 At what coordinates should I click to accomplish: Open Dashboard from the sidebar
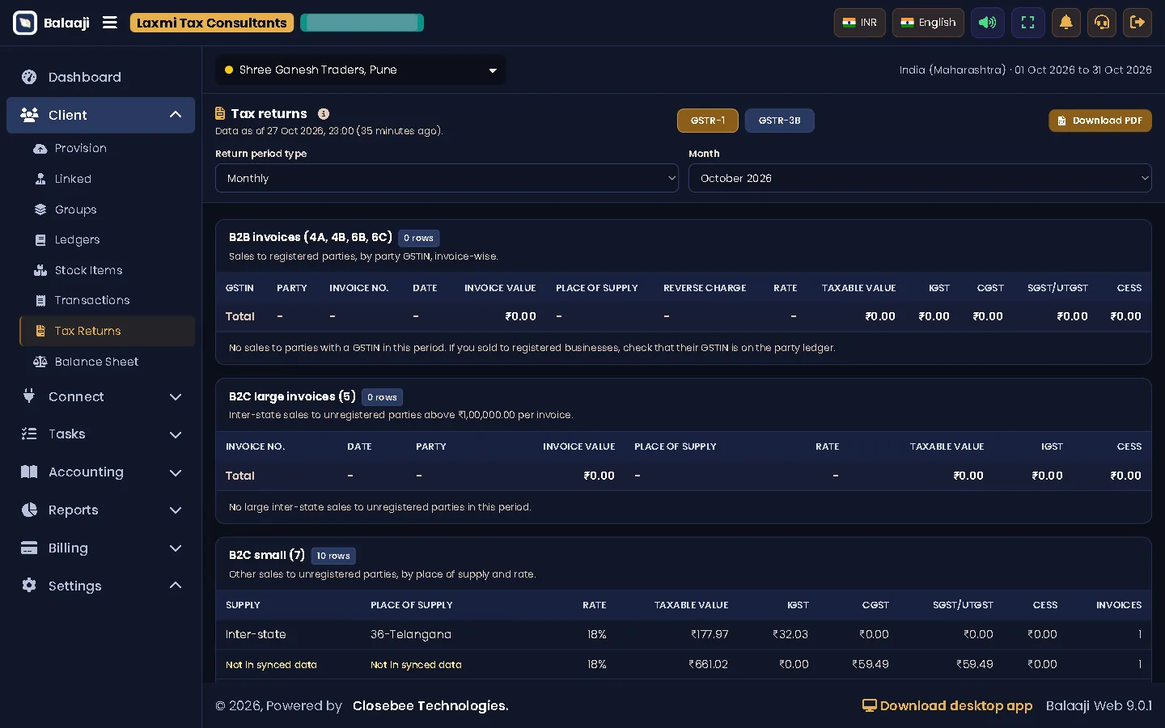coord(100,77)
